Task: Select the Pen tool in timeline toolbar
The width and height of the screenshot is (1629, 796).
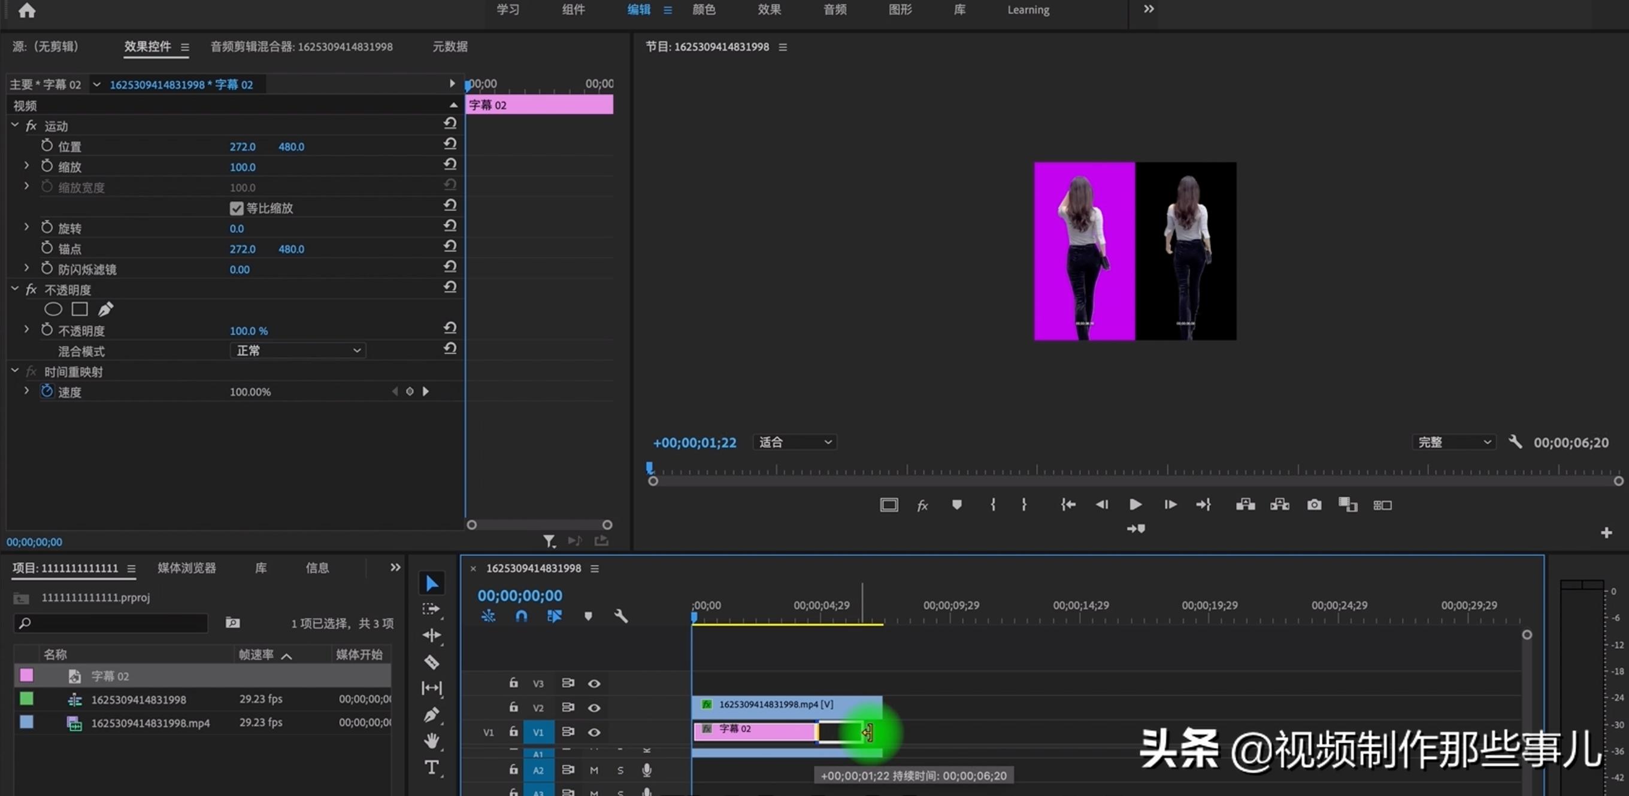Action: [x=432, y=715]
